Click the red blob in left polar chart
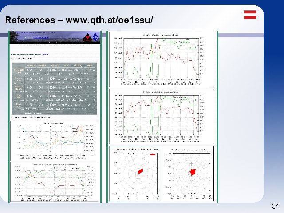This screenshot has width=284, height=213. pos(141,171)
